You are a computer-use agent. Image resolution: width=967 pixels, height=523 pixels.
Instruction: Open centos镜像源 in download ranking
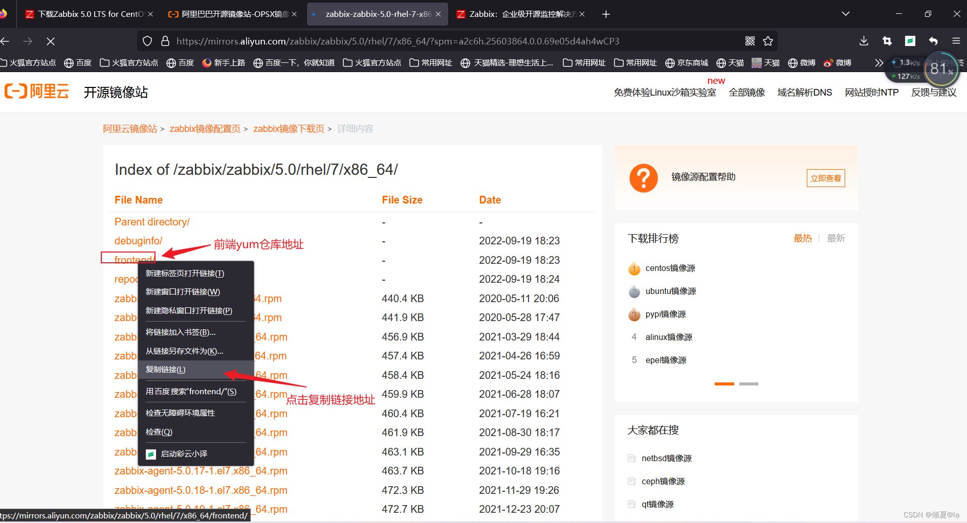click(670, 268)
